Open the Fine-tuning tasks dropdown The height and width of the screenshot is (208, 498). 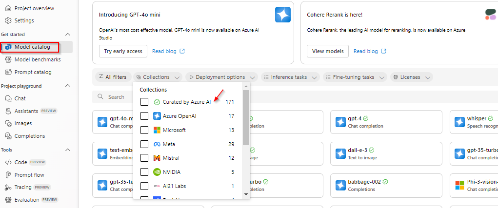pyautogui.click(x=355, y=77)
